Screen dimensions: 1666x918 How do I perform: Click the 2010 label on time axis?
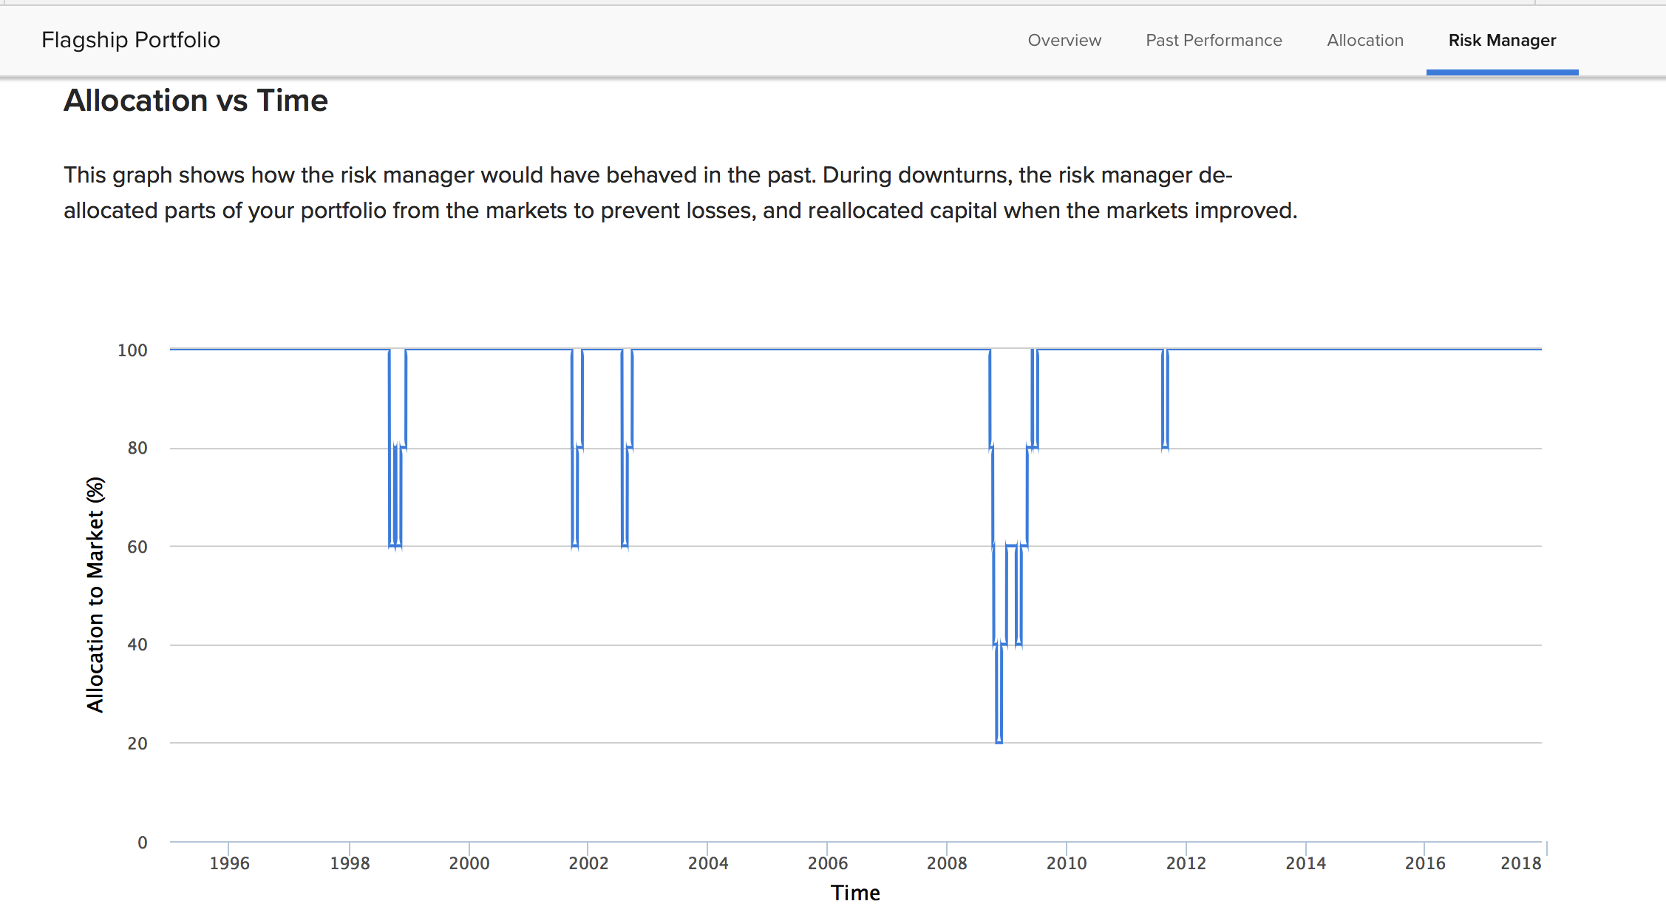pyautogui.click(x=1066, y=863)
